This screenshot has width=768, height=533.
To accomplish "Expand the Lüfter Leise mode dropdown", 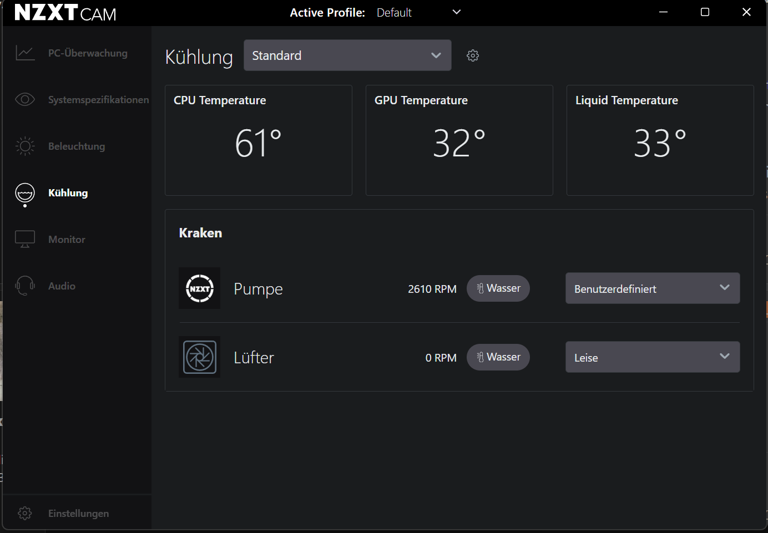I will click(653, 357).
